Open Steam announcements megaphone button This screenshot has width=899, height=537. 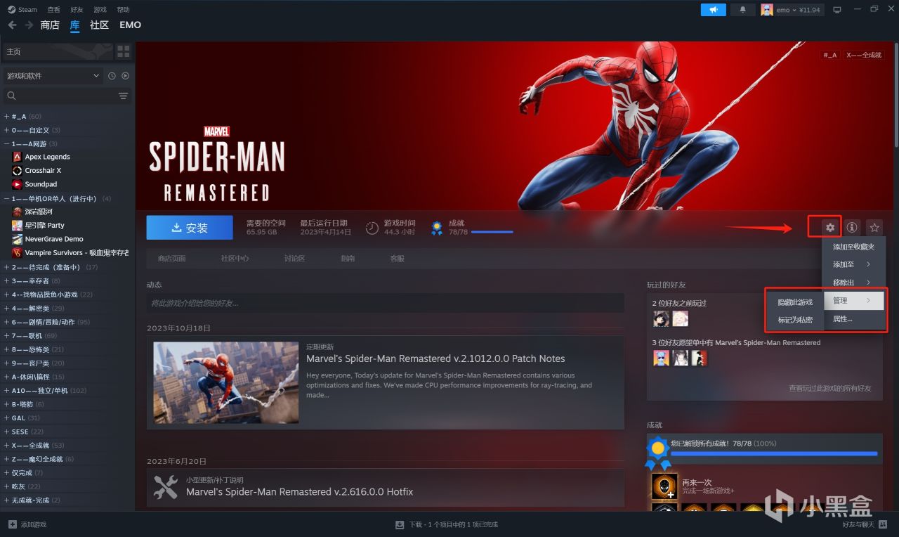pyautogui.click(x=714, y=10)
